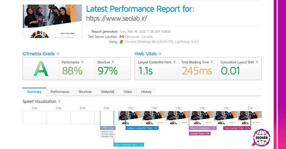This screenshot has height=149, width=286.
Task: Click the big A grade letter
Action: [x=41, y=69]
